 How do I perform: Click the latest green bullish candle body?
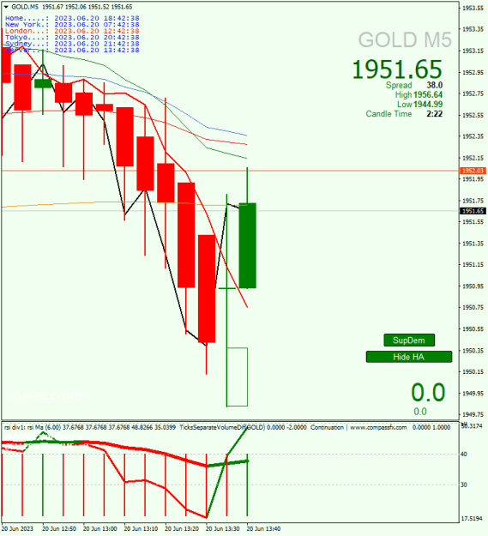pyautogui.click(x=247, y=245)
